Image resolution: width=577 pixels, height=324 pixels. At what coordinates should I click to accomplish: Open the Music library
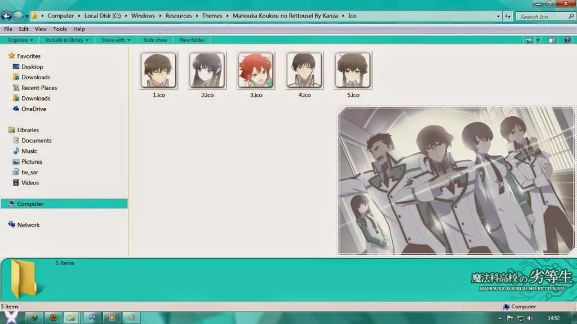(29, 151)
